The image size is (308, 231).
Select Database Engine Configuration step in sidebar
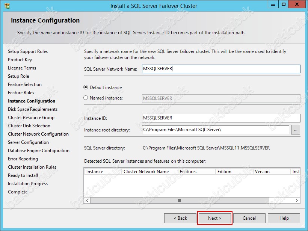tap(39, 151)
